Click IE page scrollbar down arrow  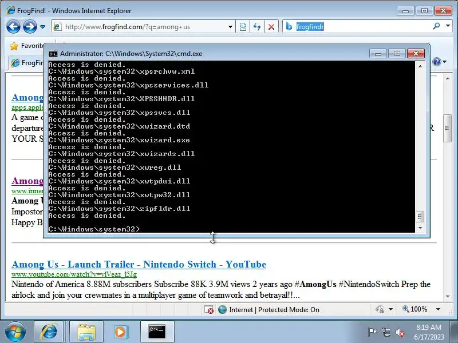(448, 297)
